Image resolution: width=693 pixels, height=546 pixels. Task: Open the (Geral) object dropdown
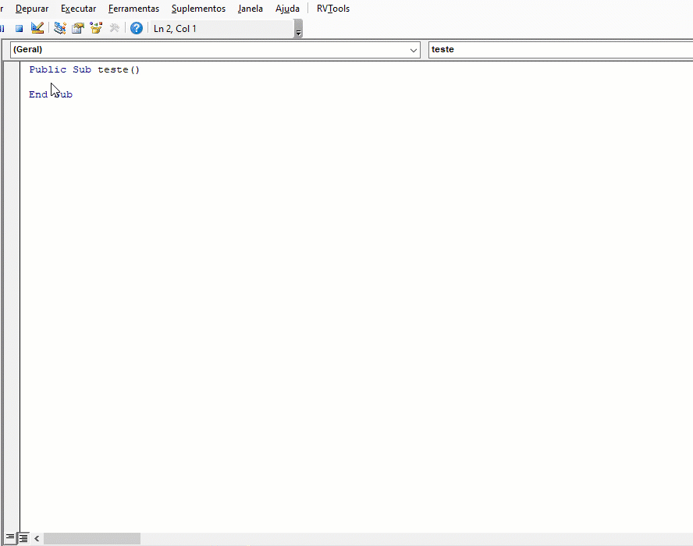[414, 49]
